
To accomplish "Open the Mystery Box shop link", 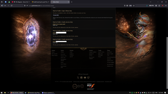I will tap(110, 61).
